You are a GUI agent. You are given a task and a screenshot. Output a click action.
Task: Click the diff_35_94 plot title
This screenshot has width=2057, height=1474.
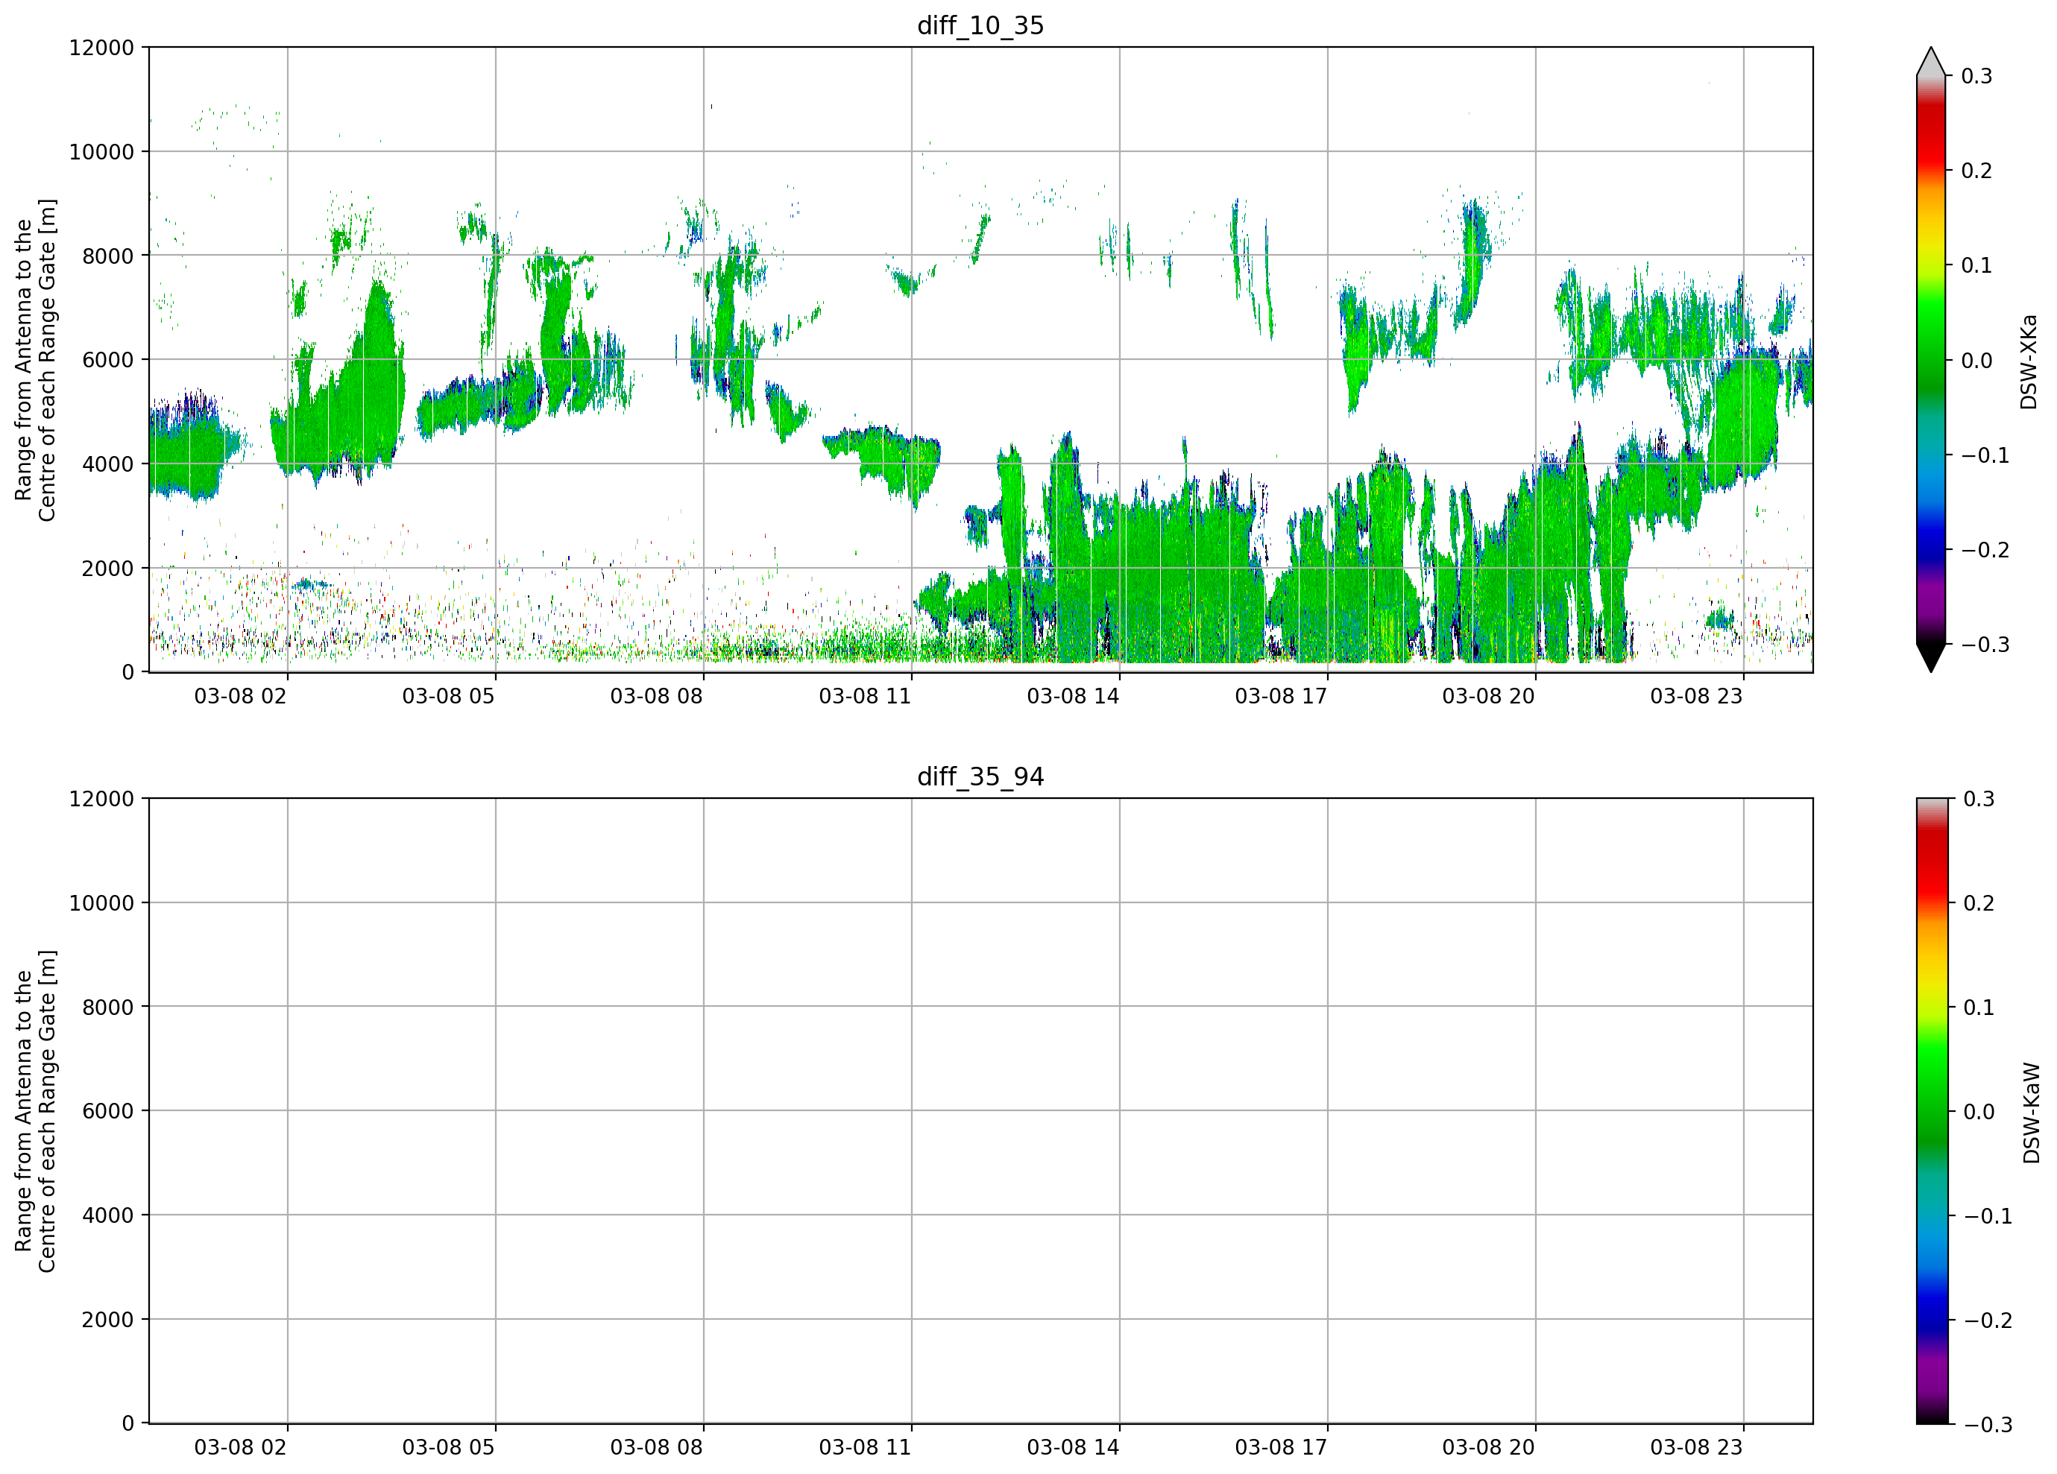(980, 777)
